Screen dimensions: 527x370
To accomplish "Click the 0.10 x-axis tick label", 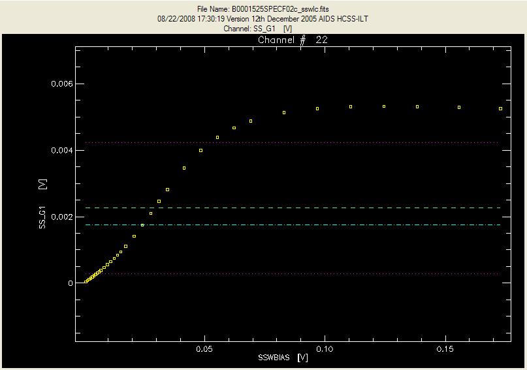I will pos(325,348).
